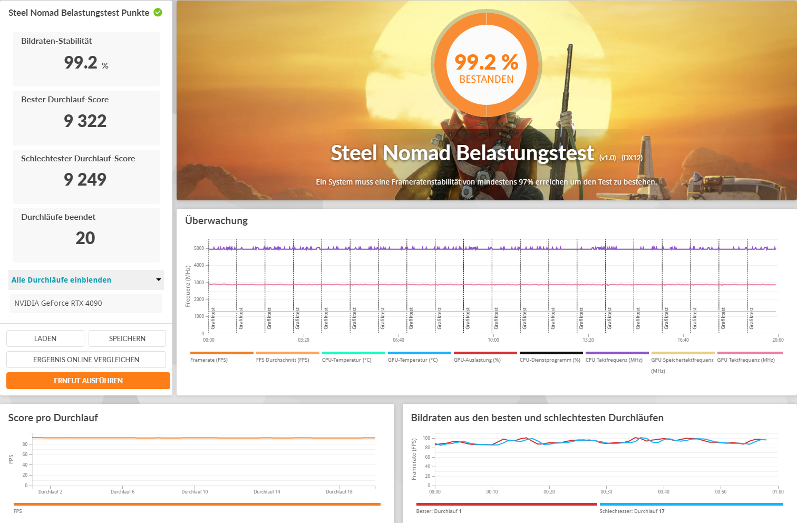The height and width of the screenshot is (523, 797).
Task: Open the Alle Durchläufe einblenden dropdown
Action: 86,280
